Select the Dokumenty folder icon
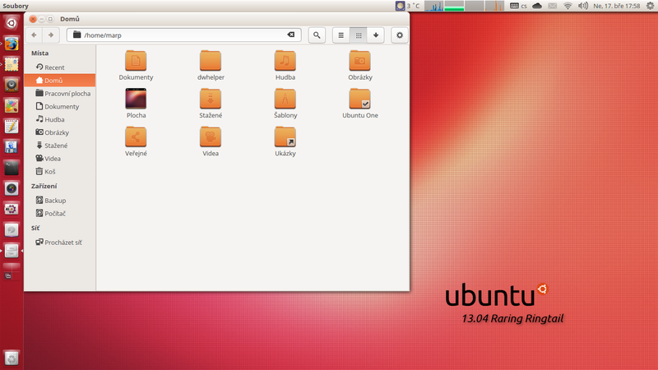Screen dimensions: 658x370 coord(136,61)
